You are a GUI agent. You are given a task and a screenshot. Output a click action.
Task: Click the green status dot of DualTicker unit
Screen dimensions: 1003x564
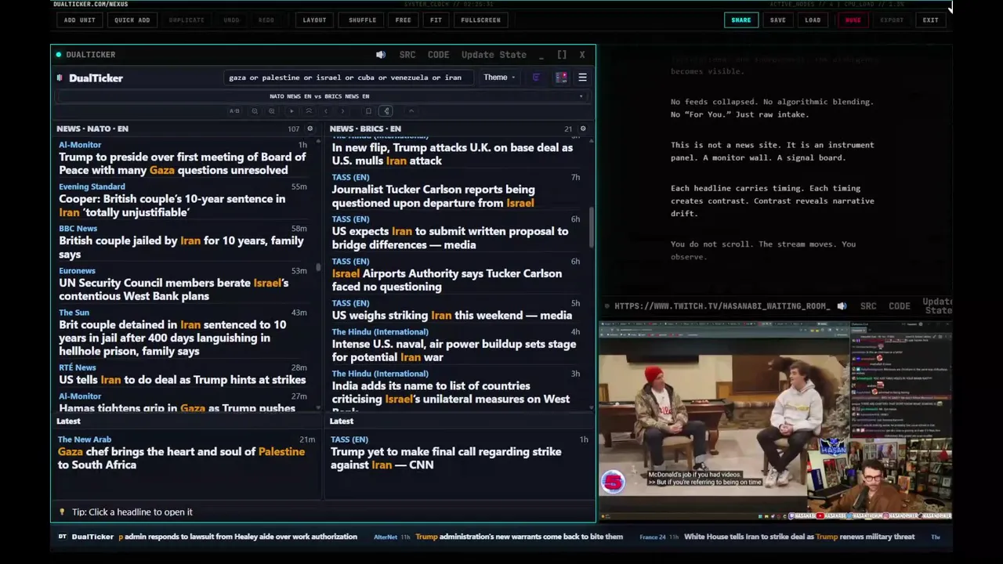[x=58, y=55]
